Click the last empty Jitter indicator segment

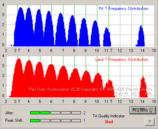[x=76, y=113]
